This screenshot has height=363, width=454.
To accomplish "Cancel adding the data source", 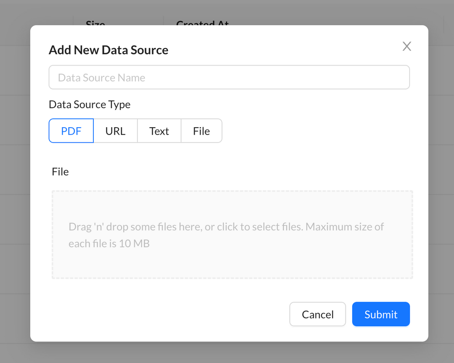I will pos(317,314).
